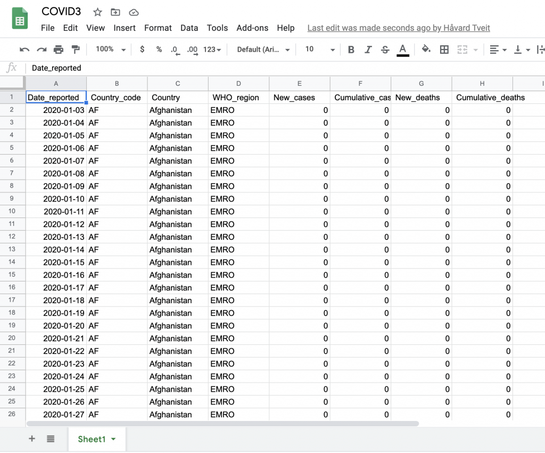Select the cell with date 2020-01-27
This screenshot has width=545, height=453.
[56, 415]
